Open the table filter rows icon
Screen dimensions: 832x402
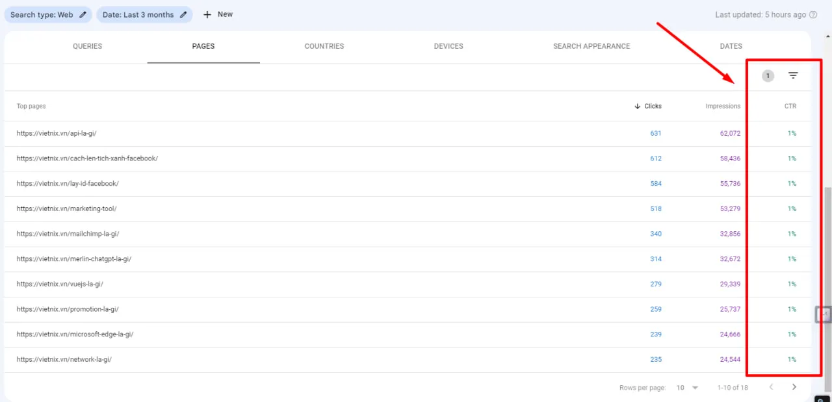793,76
